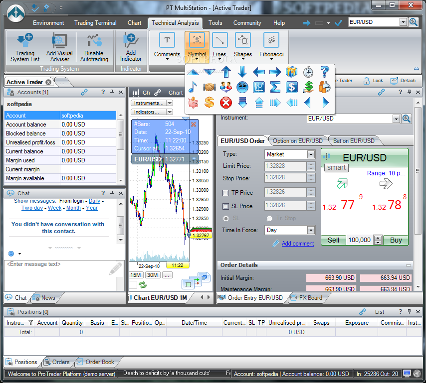Screen dimensions: 426x383
Task: Select the gift box symbol
Action: (x=291, y=72)
